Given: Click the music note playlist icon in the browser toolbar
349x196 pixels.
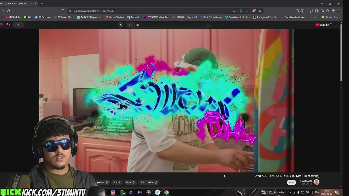Looking at the screenshot, I should tap(311, 11).
